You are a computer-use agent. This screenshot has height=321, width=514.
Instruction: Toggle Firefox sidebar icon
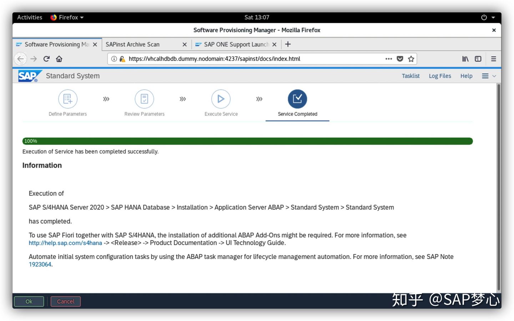(478, 59)
